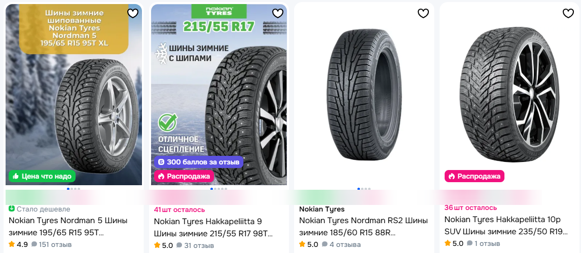Viewport: 581px width, 253px height.
Task: Click the star rating 4.9 icon
Action: coord(12,244)
